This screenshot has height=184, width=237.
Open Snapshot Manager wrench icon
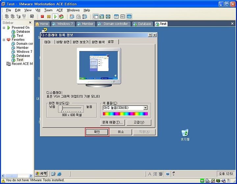click(x=85, y=16)
